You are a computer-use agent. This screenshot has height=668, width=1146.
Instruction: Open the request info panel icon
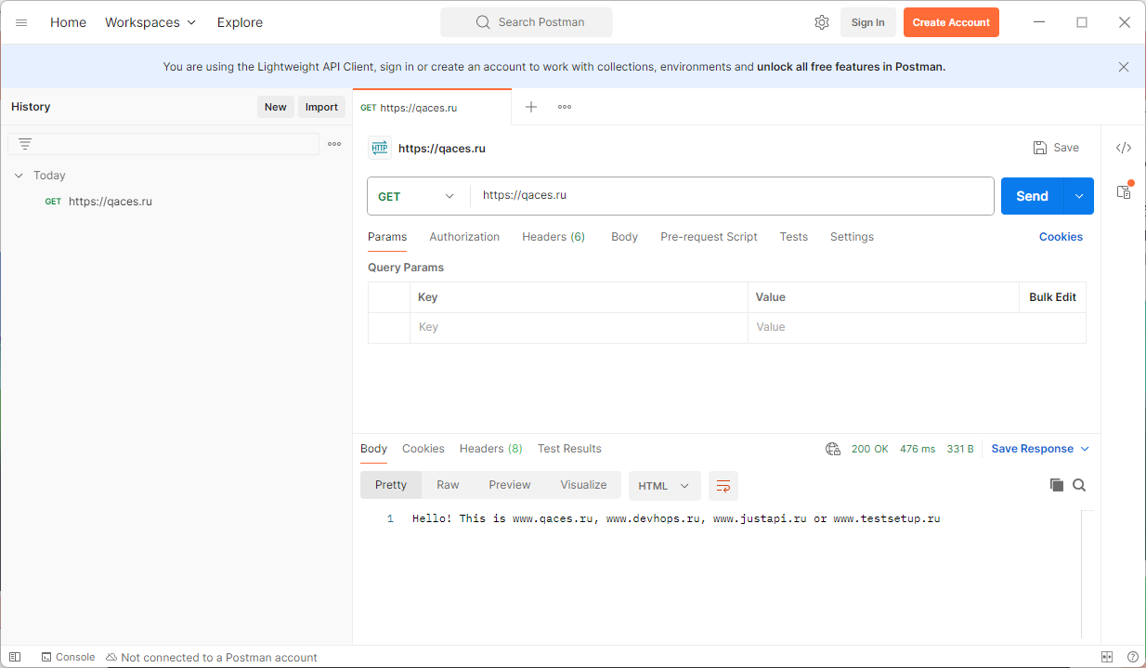point(1124,191)
